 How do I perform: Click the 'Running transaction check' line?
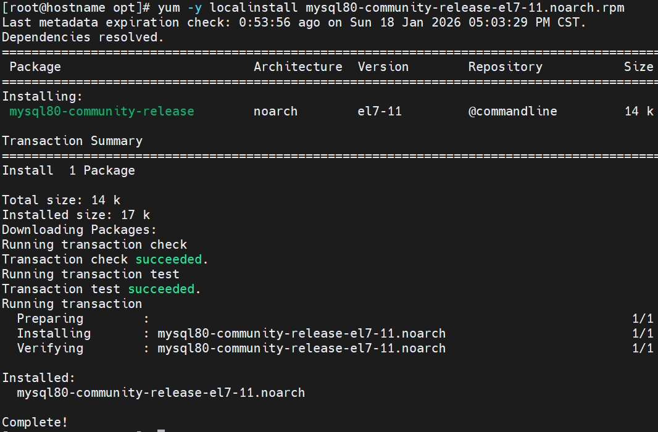point(94,244)
